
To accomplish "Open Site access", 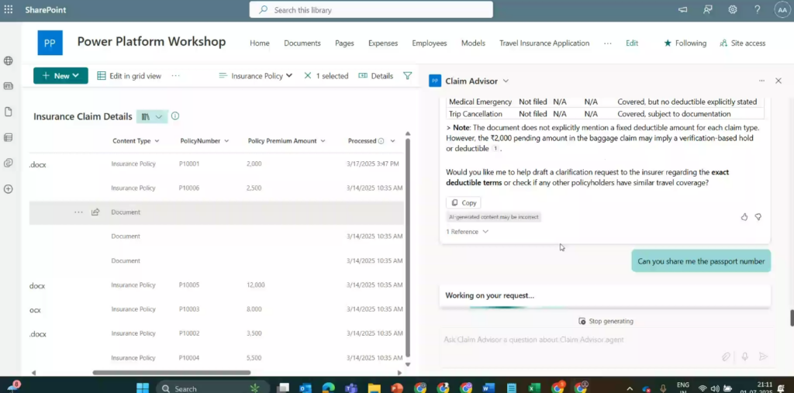I will 742,43.
